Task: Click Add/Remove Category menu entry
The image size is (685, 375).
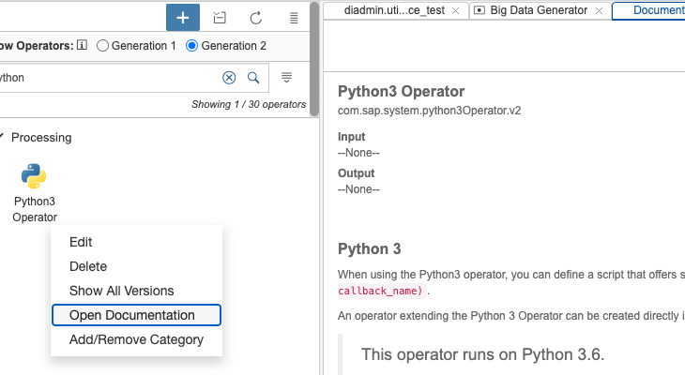Action: tap(136, 339)
